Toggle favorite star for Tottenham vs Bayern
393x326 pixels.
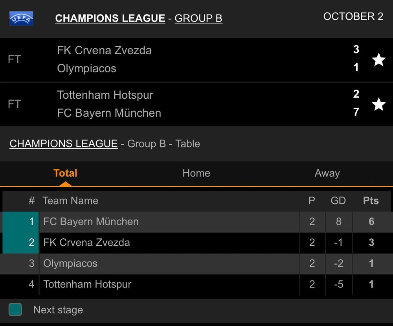(x=378, y=104)
